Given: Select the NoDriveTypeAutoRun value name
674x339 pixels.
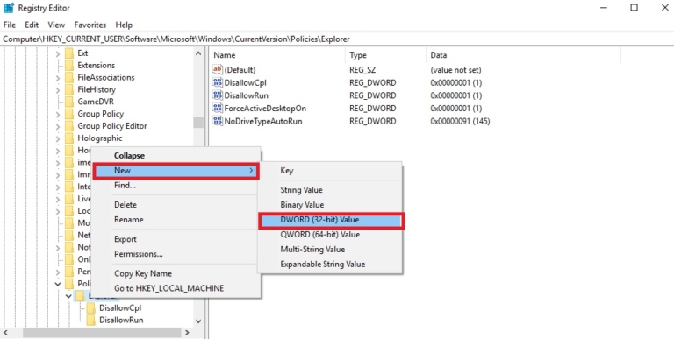Looking at the screenshot, I should [x=263, y=121].
